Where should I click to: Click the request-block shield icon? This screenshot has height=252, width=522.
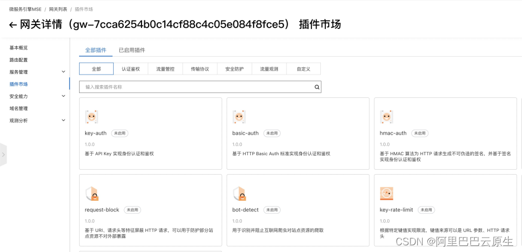92,194
